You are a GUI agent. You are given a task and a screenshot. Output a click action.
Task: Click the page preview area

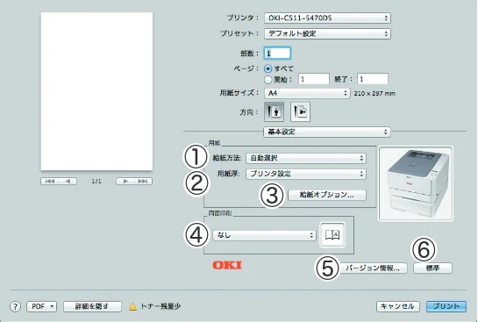point(97,91)
